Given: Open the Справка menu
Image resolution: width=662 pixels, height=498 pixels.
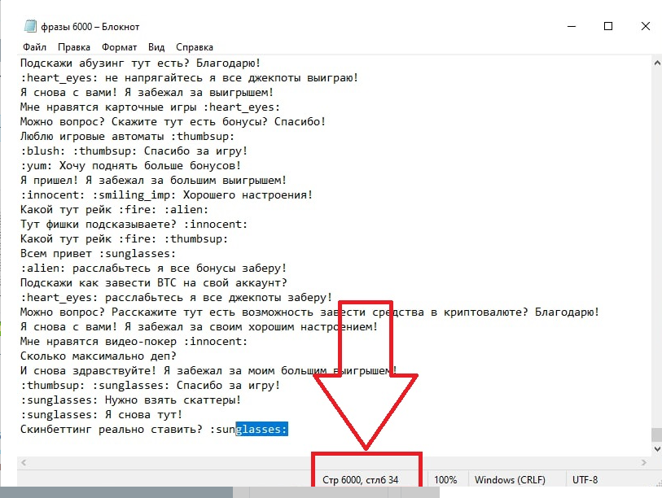Looking at the screenshot, I should 195,47.
